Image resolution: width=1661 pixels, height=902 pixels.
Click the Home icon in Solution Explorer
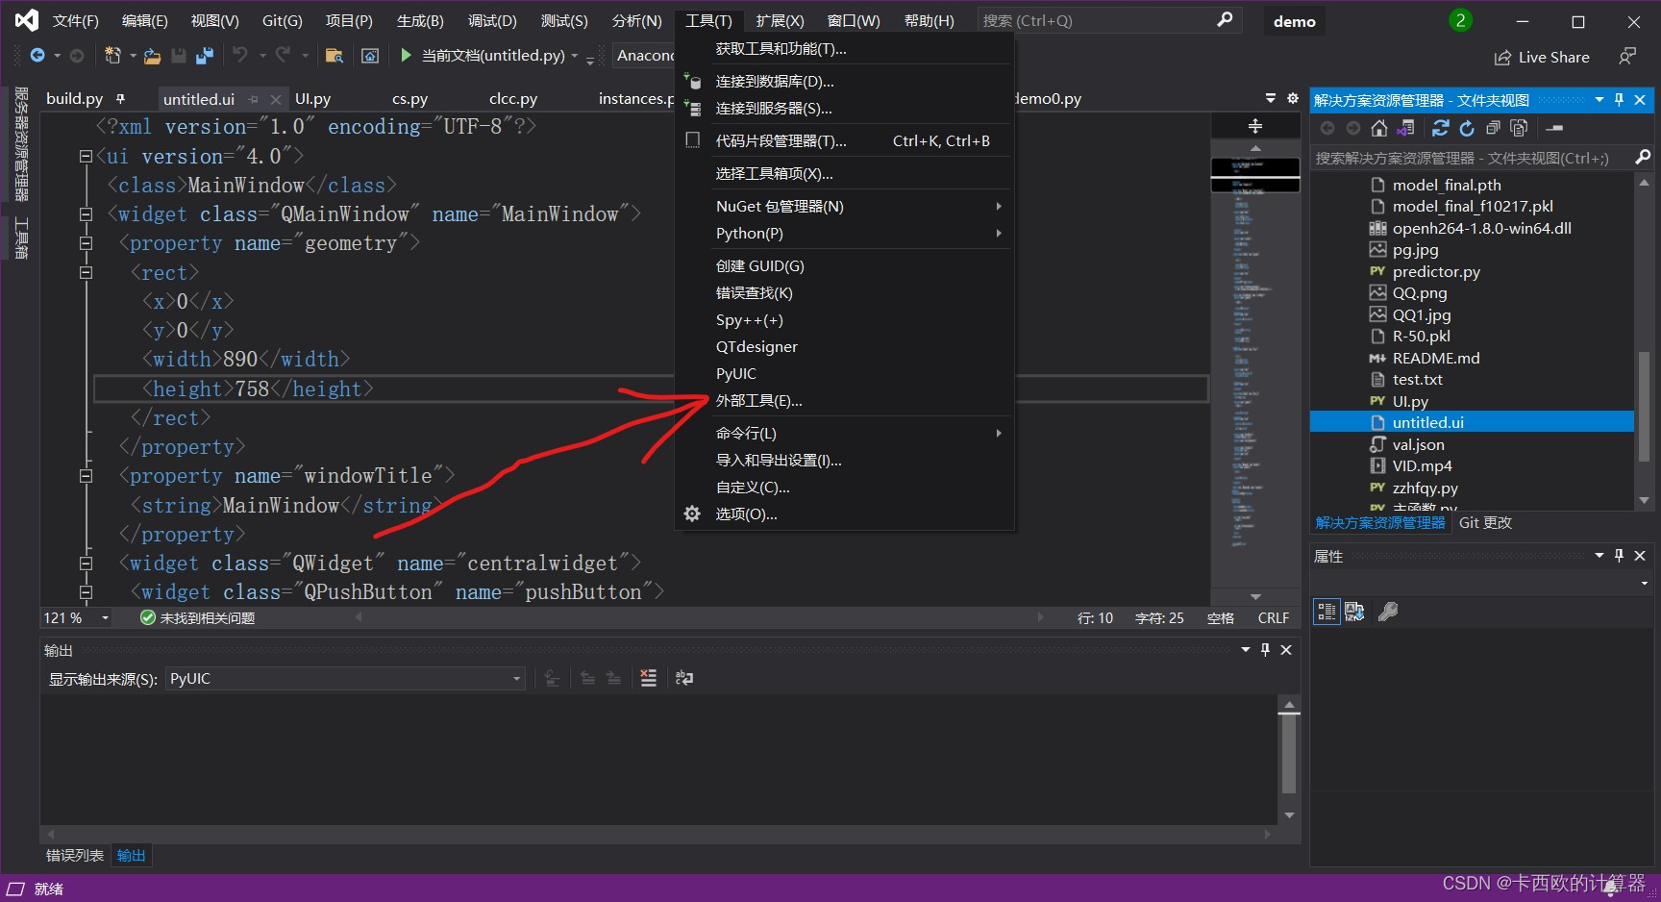1379,128
